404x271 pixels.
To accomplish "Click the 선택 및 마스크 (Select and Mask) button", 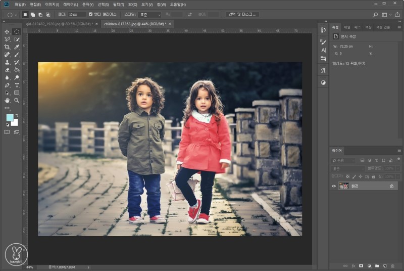I will coord(242,14).
